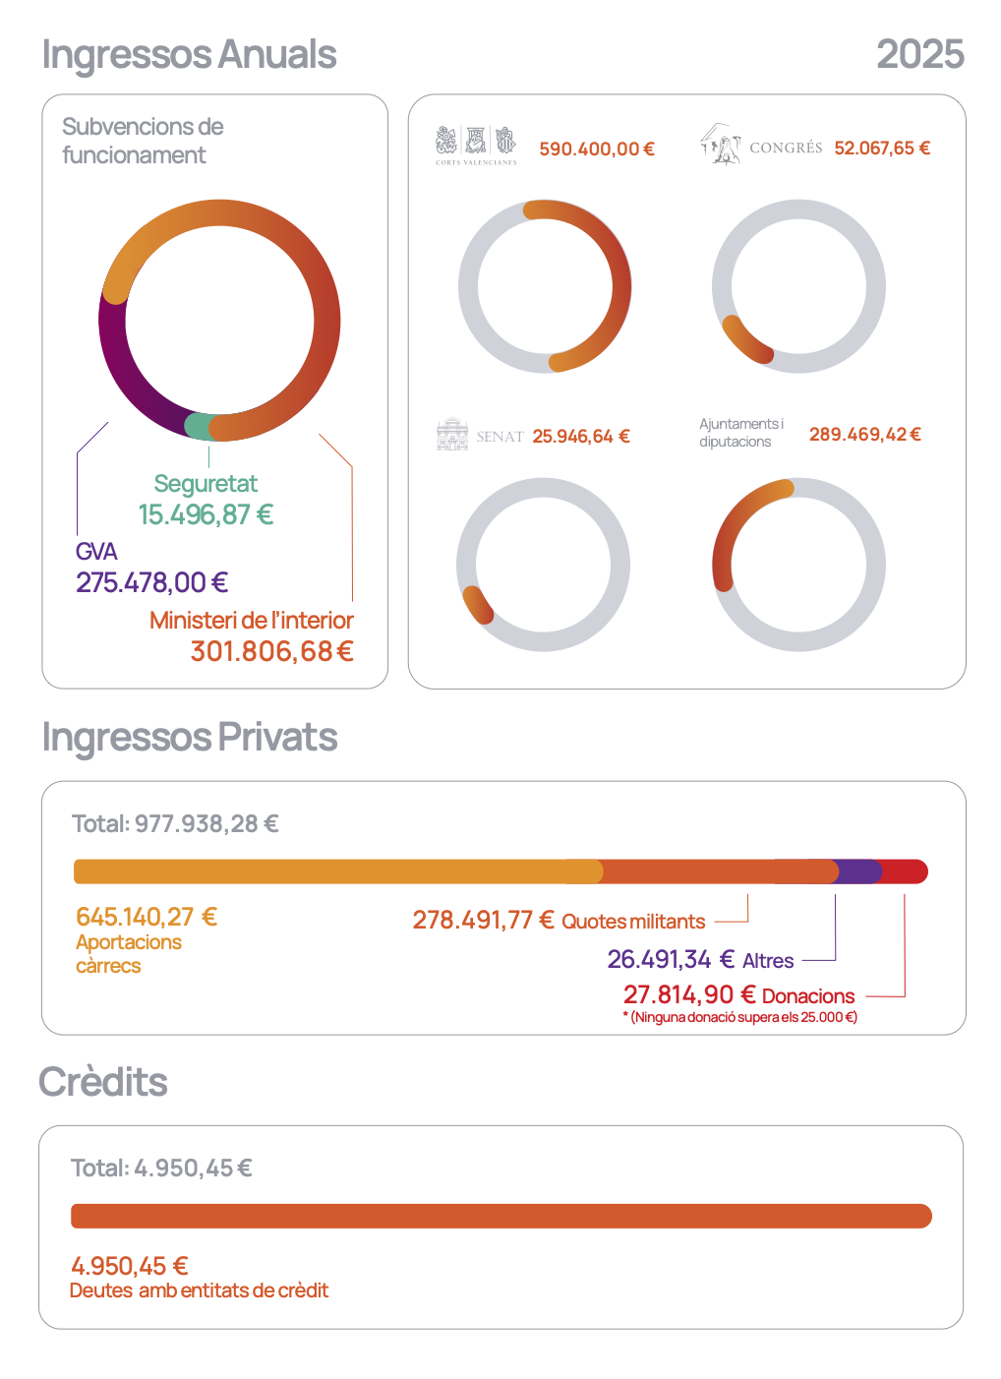Click the Deutes amb entitats de crèdit label
The width and height of the screenshot is (1001, 1379).
(x=199, y=1290)
